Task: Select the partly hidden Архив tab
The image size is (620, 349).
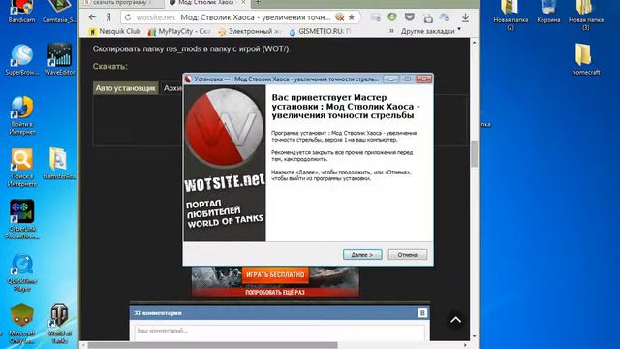Action: 172,88
